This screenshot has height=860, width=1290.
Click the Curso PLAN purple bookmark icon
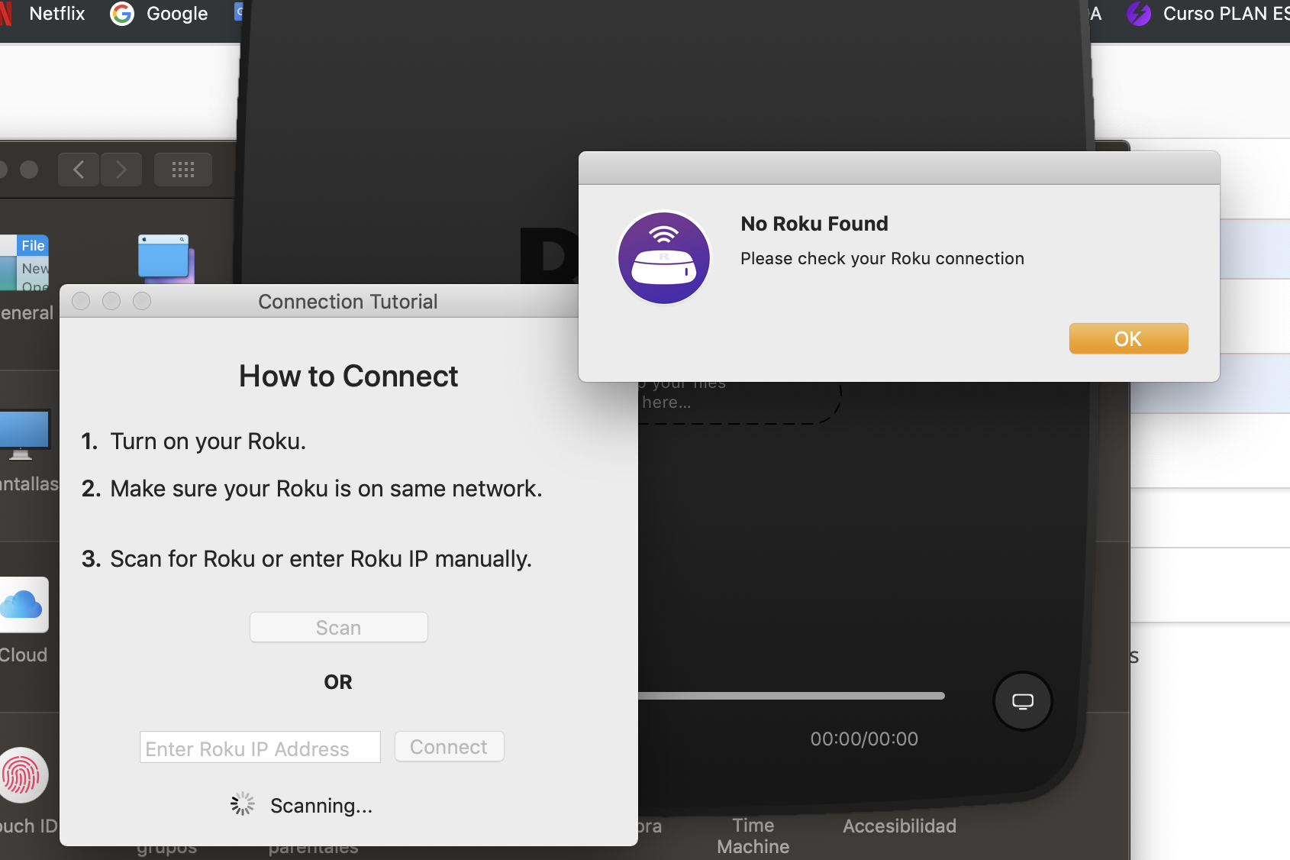click(x=1139, y=14)
